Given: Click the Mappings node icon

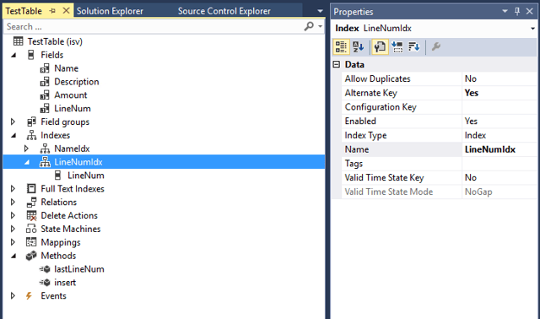Looking at the screenshot, I should pos(31,242).
